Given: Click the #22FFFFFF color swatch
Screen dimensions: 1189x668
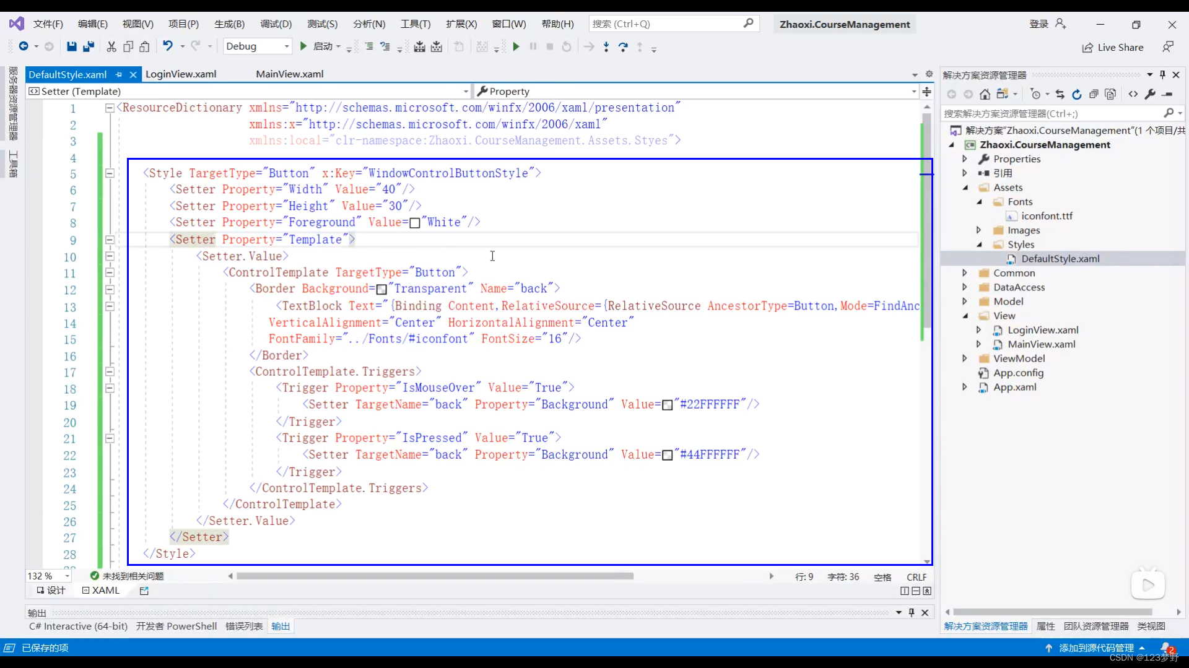Looking at the screenshot, I should click(x=668, y=405).
